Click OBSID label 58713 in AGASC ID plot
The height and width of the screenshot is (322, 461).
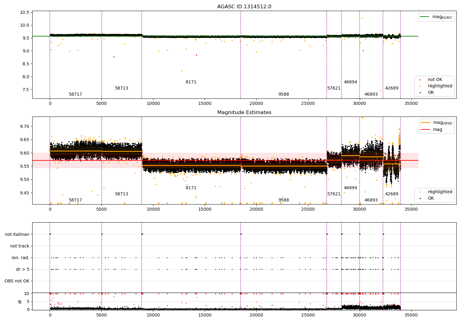pyautogui.click(x=121, y=88)
